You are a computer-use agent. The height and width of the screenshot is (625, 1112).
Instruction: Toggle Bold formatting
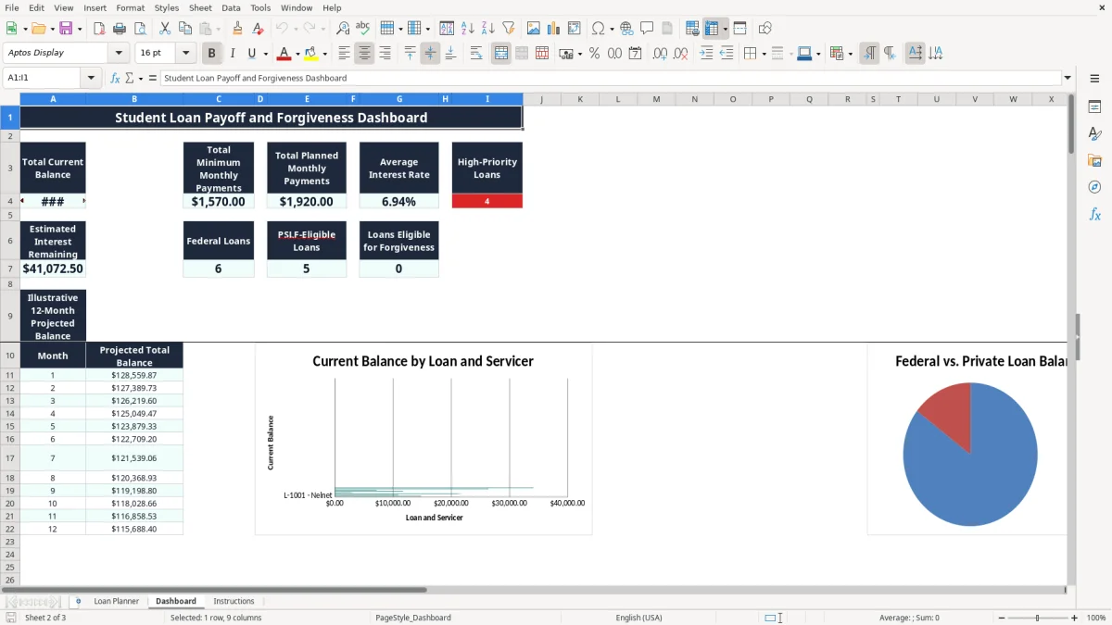tap(212, 54)
